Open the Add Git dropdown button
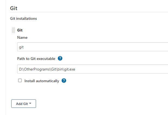This screenshot has height=115, width=168. point(23,104)
